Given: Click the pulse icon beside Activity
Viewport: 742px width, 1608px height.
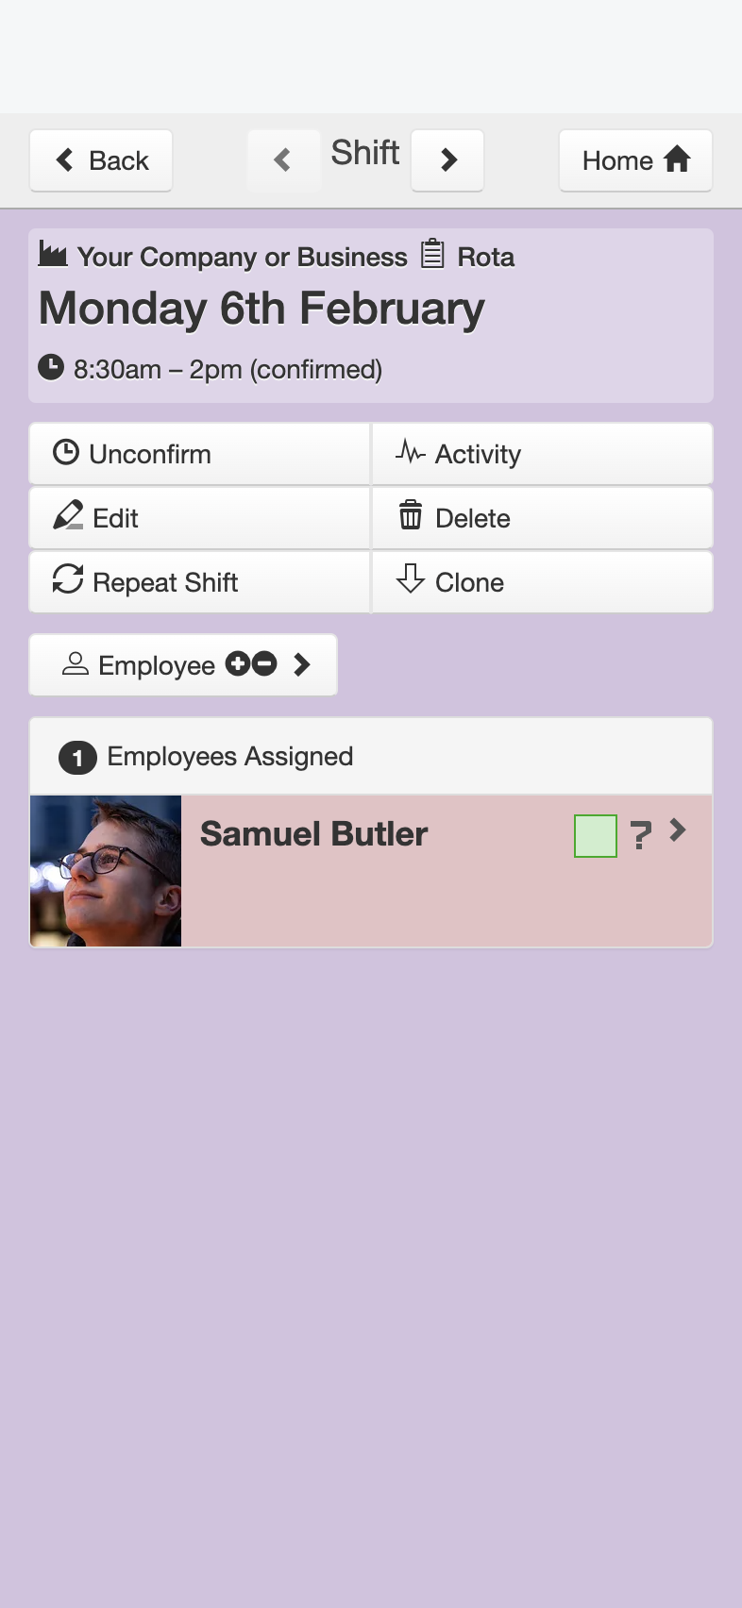Looking at the screenshot, I should coord(411,452).
